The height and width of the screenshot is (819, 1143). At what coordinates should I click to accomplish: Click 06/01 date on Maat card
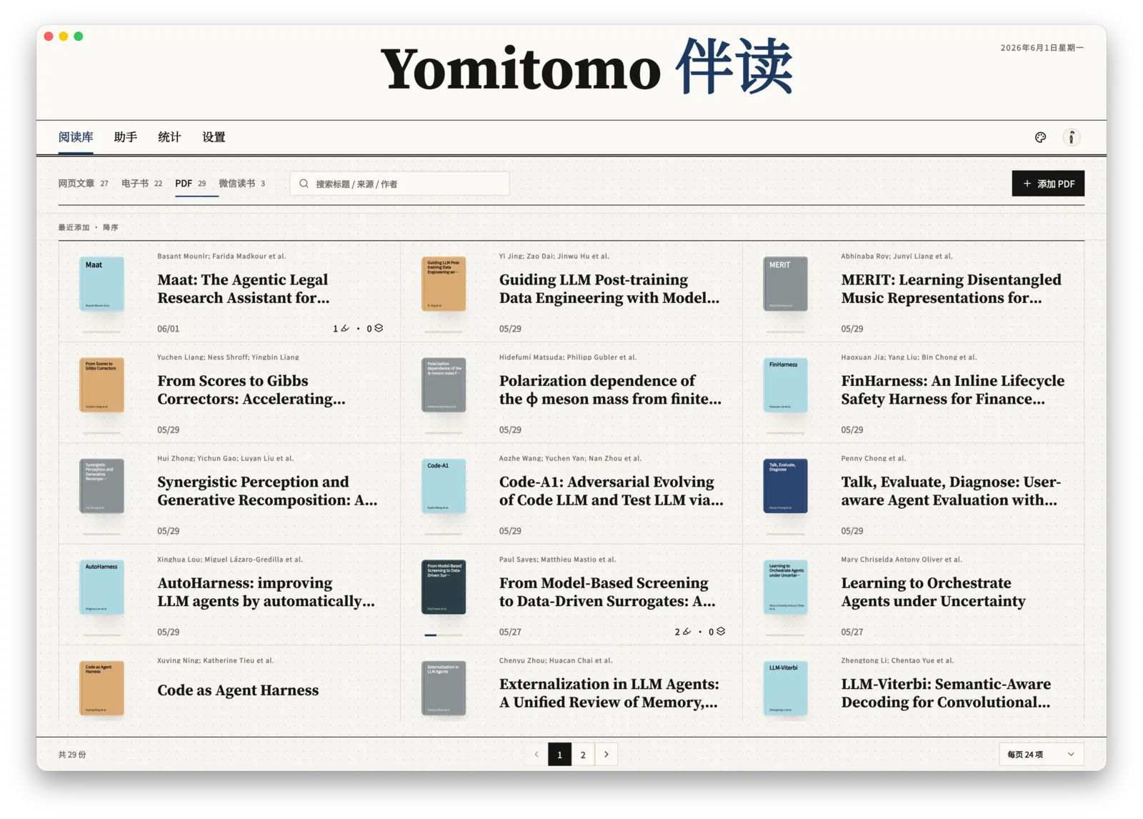tap(168, 329)
